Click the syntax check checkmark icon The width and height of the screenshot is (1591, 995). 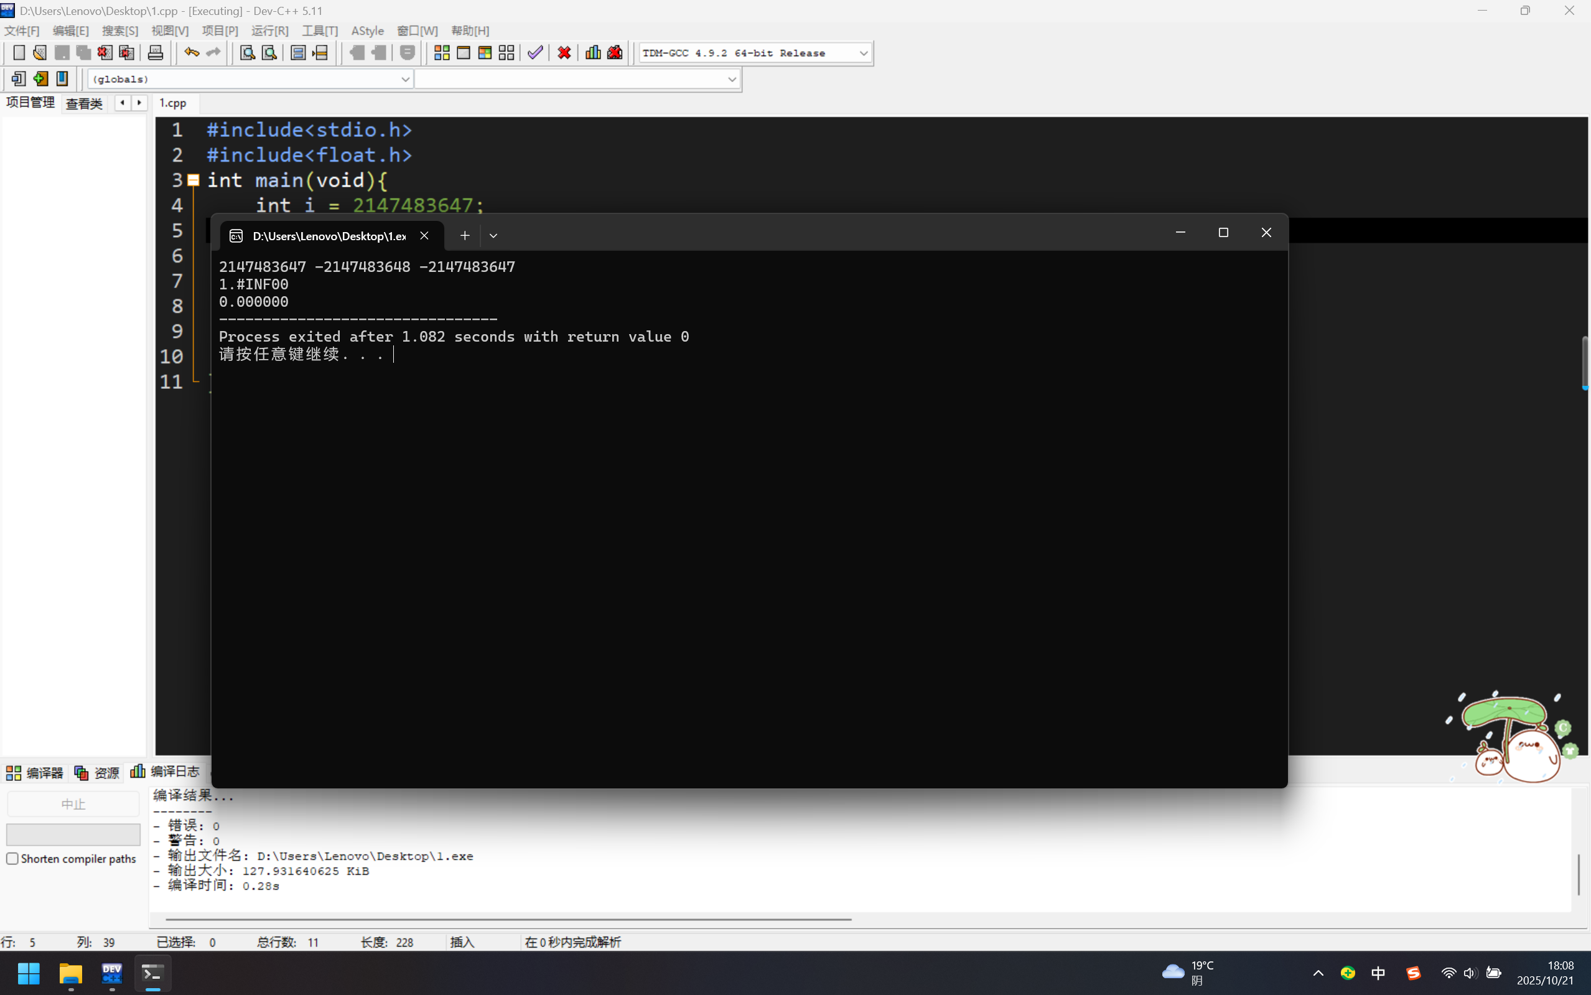(535, 53)
